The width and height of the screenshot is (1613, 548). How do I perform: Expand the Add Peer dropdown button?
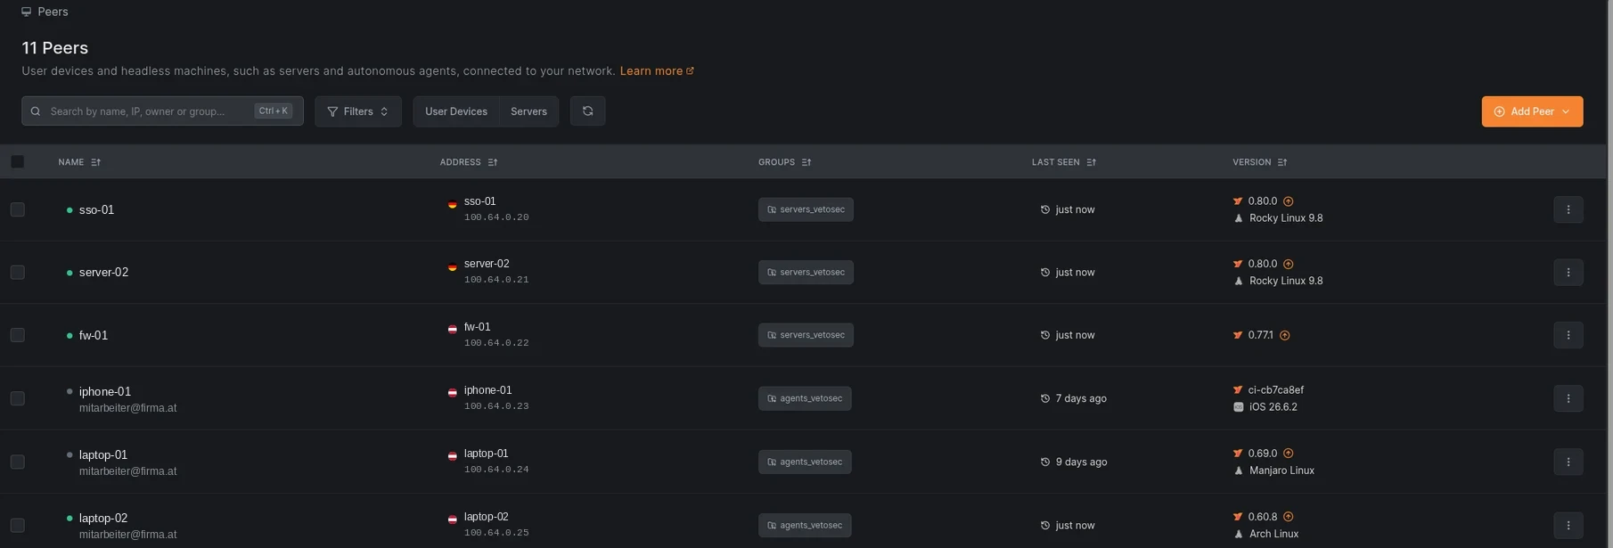(1532, 111)
